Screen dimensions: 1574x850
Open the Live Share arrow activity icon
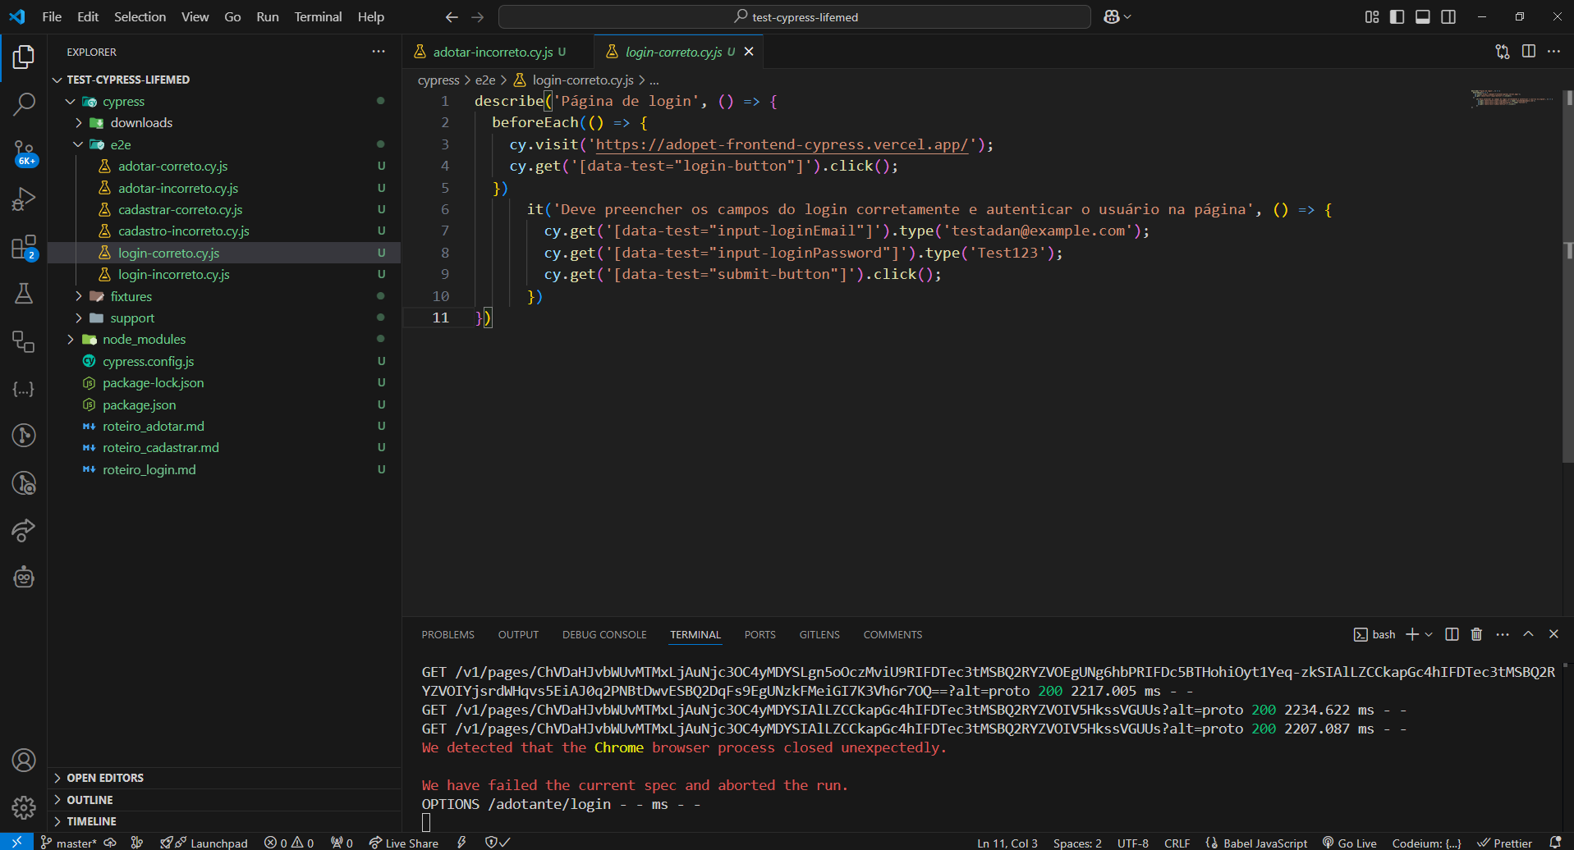[x=24, y=530]
